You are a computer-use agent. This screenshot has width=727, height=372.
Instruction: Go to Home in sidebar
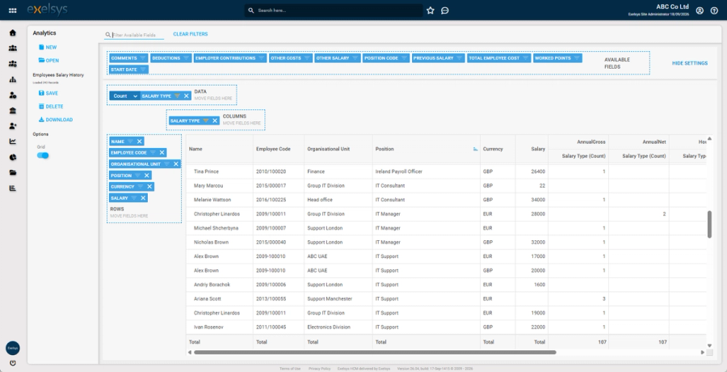pyautogui.click(x=12, y=32)
